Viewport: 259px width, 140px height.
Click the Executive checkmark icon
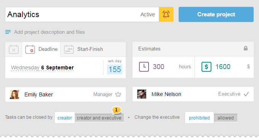[246, 94]
